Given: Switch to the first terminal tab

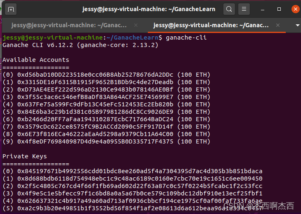Looking at the screenshot, I should [x=69, y=25].
